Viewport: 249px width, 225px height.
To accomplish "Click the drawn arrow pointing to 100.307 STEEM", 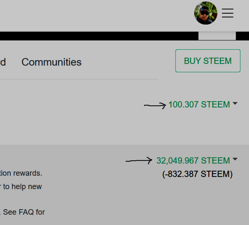I will point(155,105).
